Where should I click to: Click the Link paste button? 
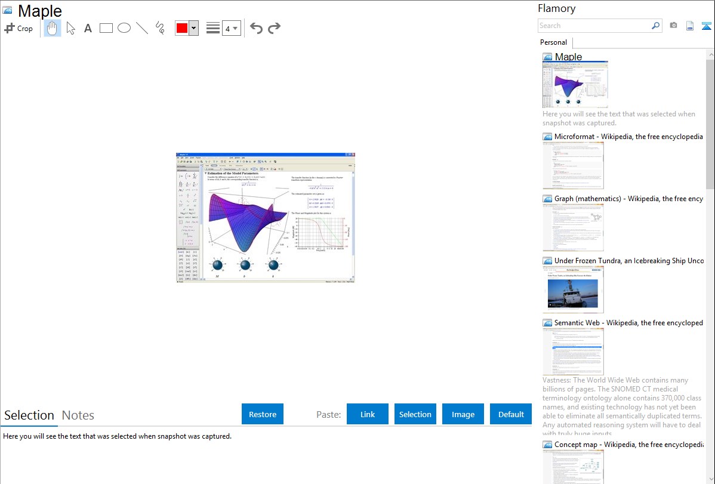368,414
